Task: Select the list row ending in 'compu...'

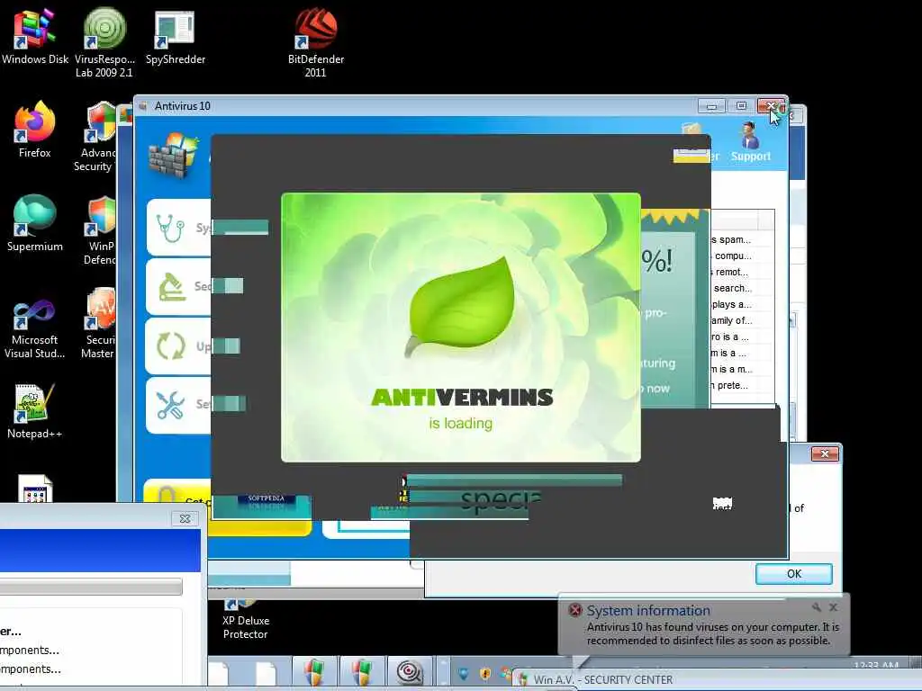Action: tap(742, 256)
